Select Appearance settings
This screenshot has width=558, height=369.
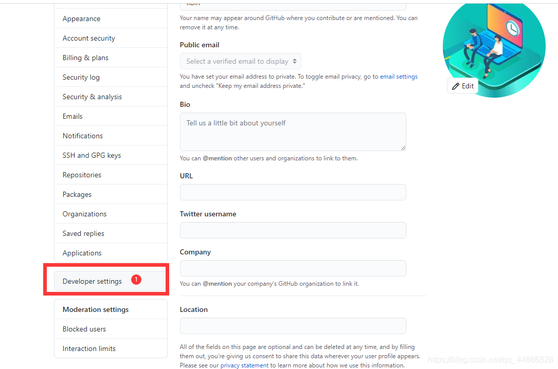(81, 18)
